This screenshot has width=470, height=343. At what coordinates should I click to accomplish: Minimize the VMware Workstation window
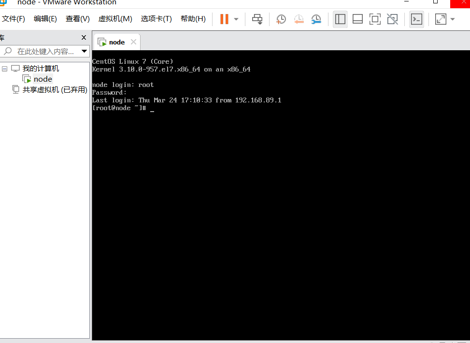[x=406, y=2]
